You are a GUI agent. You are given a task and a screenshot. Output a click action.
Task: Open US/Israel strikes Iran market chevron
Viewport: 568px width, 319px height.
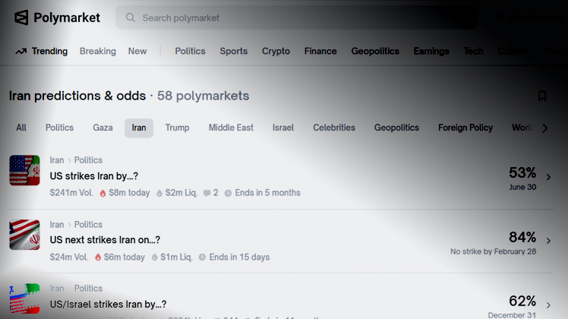tap(548, 305)
